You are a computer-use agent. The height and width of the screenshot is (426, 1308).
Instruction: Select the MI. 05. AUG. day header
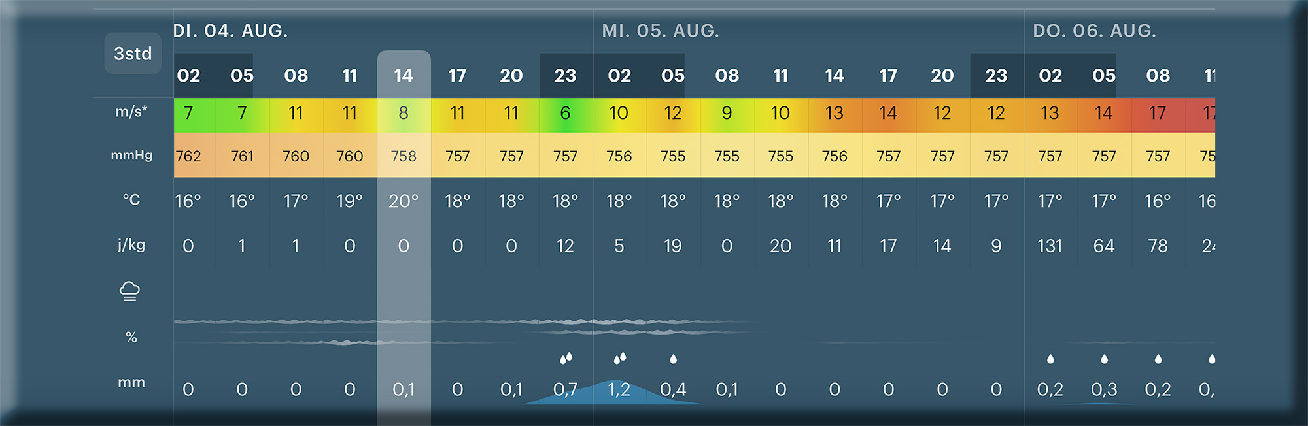click(661, 31)
